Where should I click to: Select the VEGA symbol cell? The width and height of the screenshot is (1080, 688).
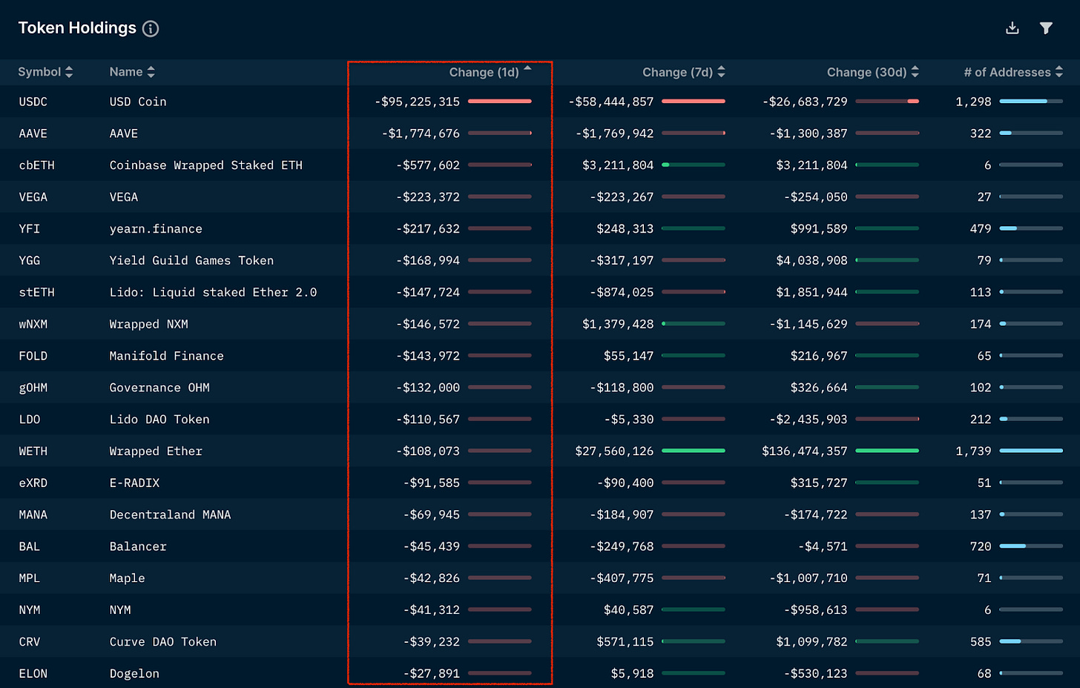coord(33,197)
